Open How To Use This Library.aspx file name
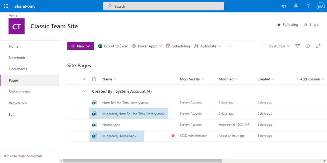 [x=125, y=103]
